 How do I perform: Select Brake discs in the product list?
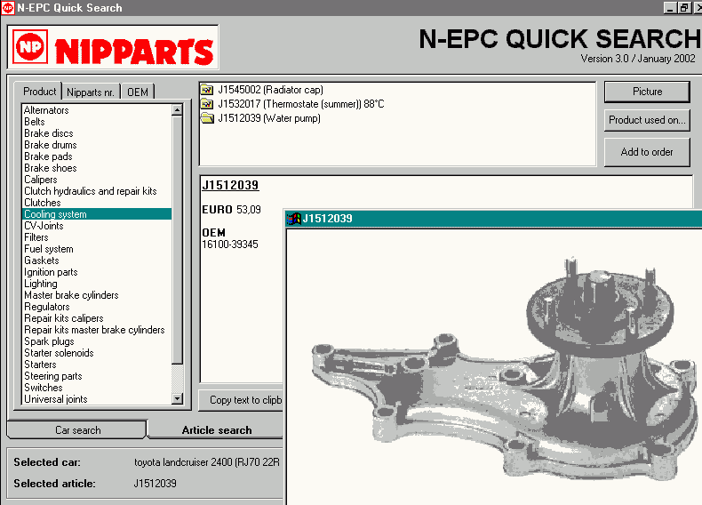point(97,133)
